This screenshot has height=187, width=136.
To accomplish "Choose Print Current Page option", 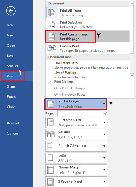I will [88, 36].
